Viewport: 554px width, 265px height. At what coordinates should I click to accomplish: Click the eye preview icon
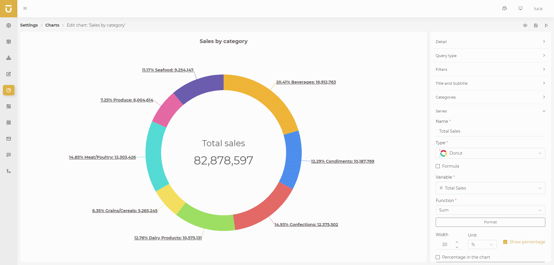(525, 25)
